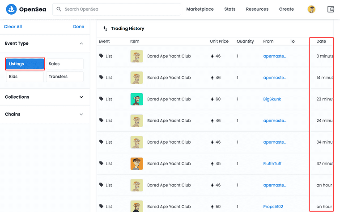This screenshot has height=212, width=340.
Task: Click the Item column header
Action: 135,42
